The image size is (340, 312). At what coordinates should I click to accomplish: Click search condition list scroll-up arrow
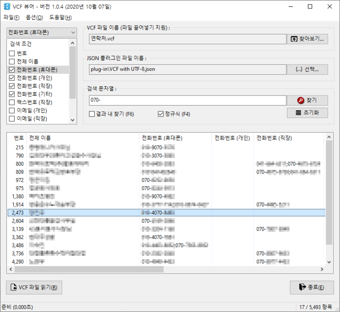(73, 43)
